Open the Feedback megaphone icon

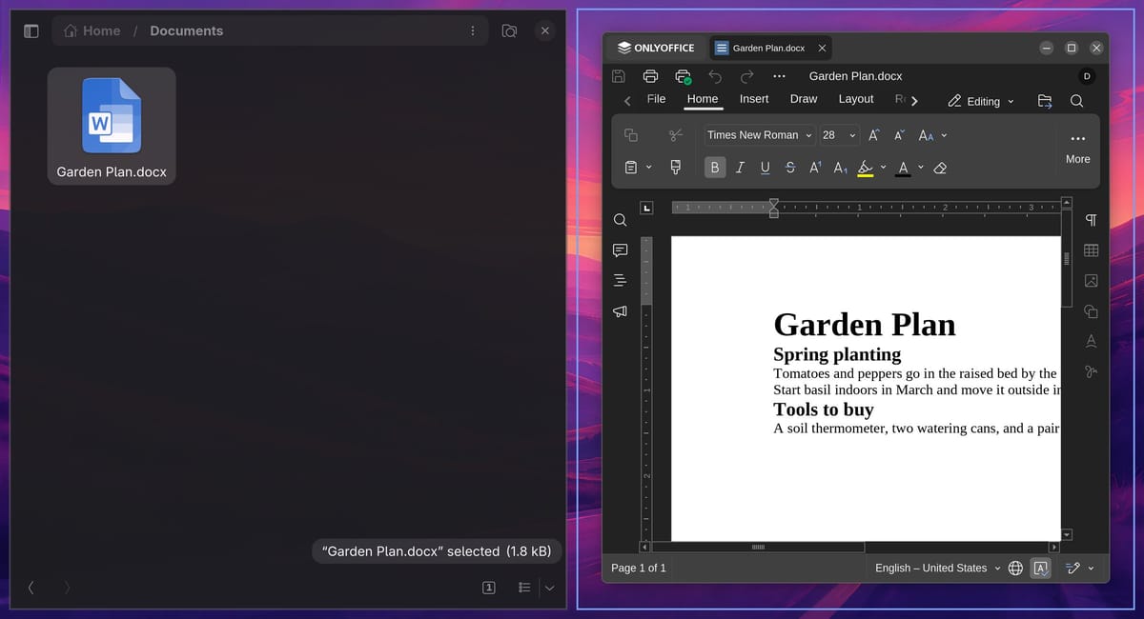620,311
